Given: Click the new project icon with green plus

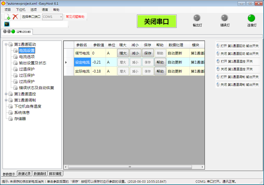Looking at the screenshot, I should click(7, 17).
